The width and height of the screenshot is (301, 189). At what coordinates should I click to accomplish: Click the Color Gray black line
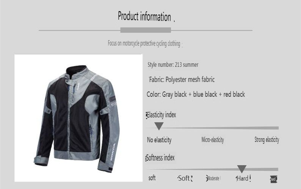(196, 94)
